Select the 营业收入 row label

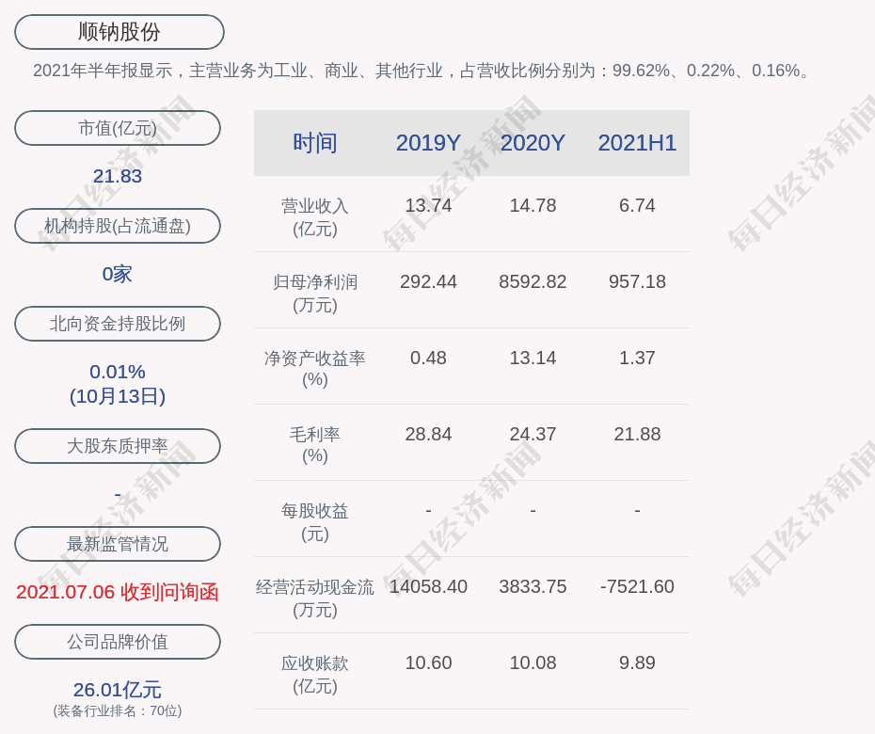pos(315,216)
